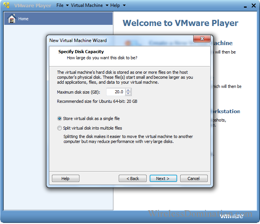The width and height of the screenshot is (260, 224).
Task: Close the New Virtual Machine Wizard dialog
Action: [x=202, y=39]
